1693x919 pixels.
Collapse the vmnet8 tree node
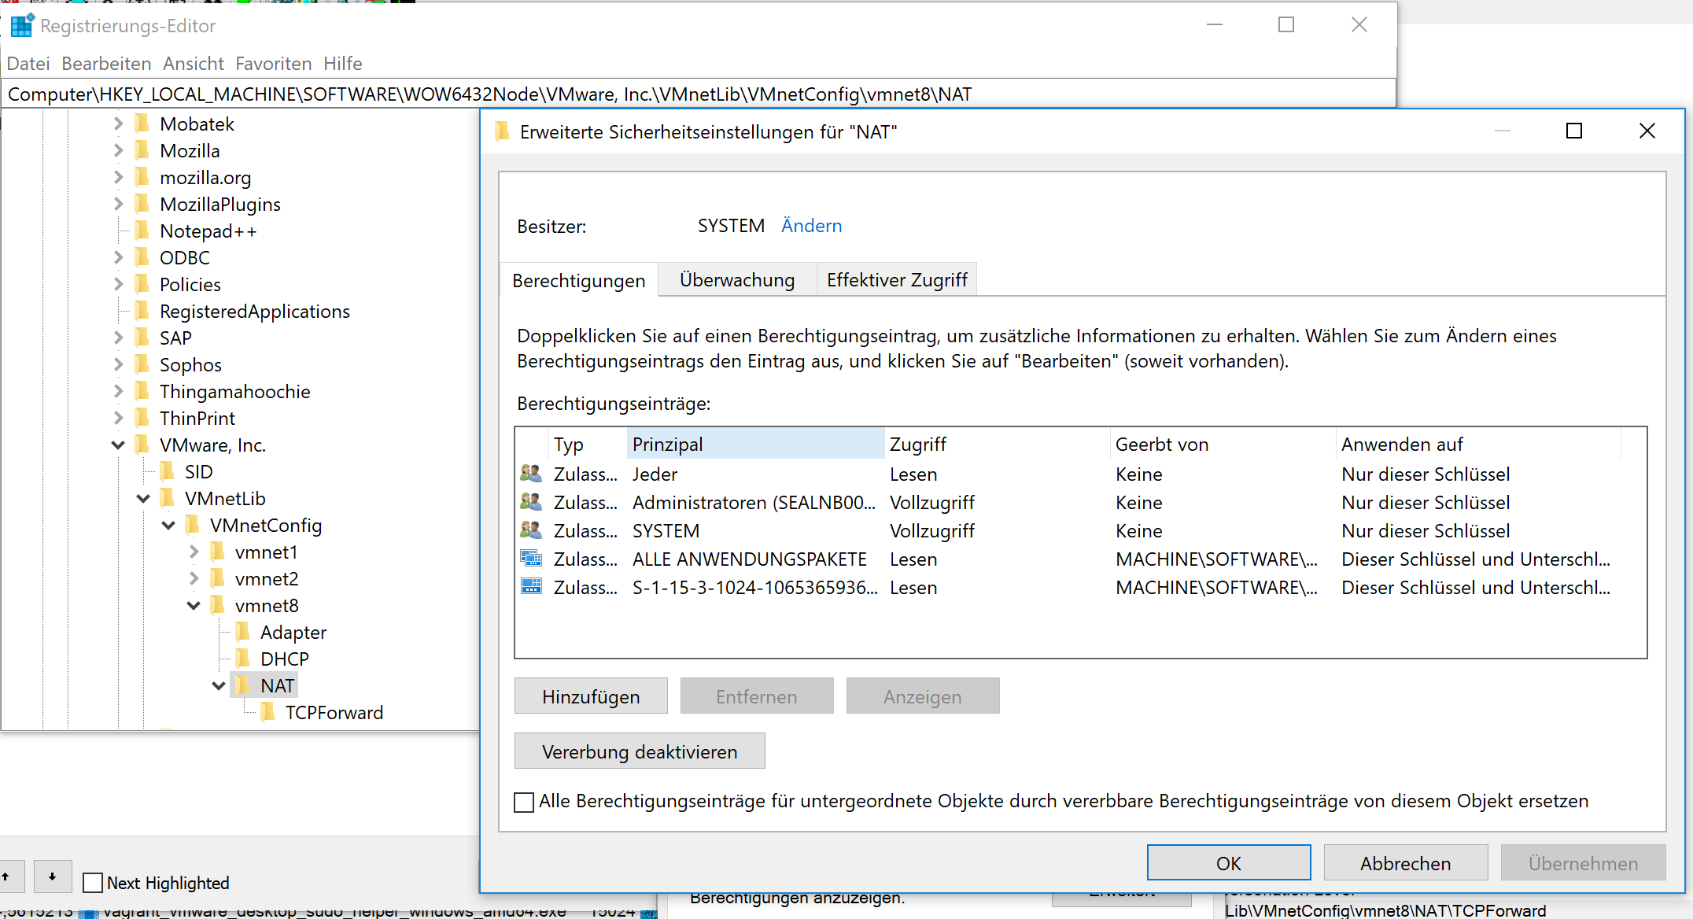194,605
